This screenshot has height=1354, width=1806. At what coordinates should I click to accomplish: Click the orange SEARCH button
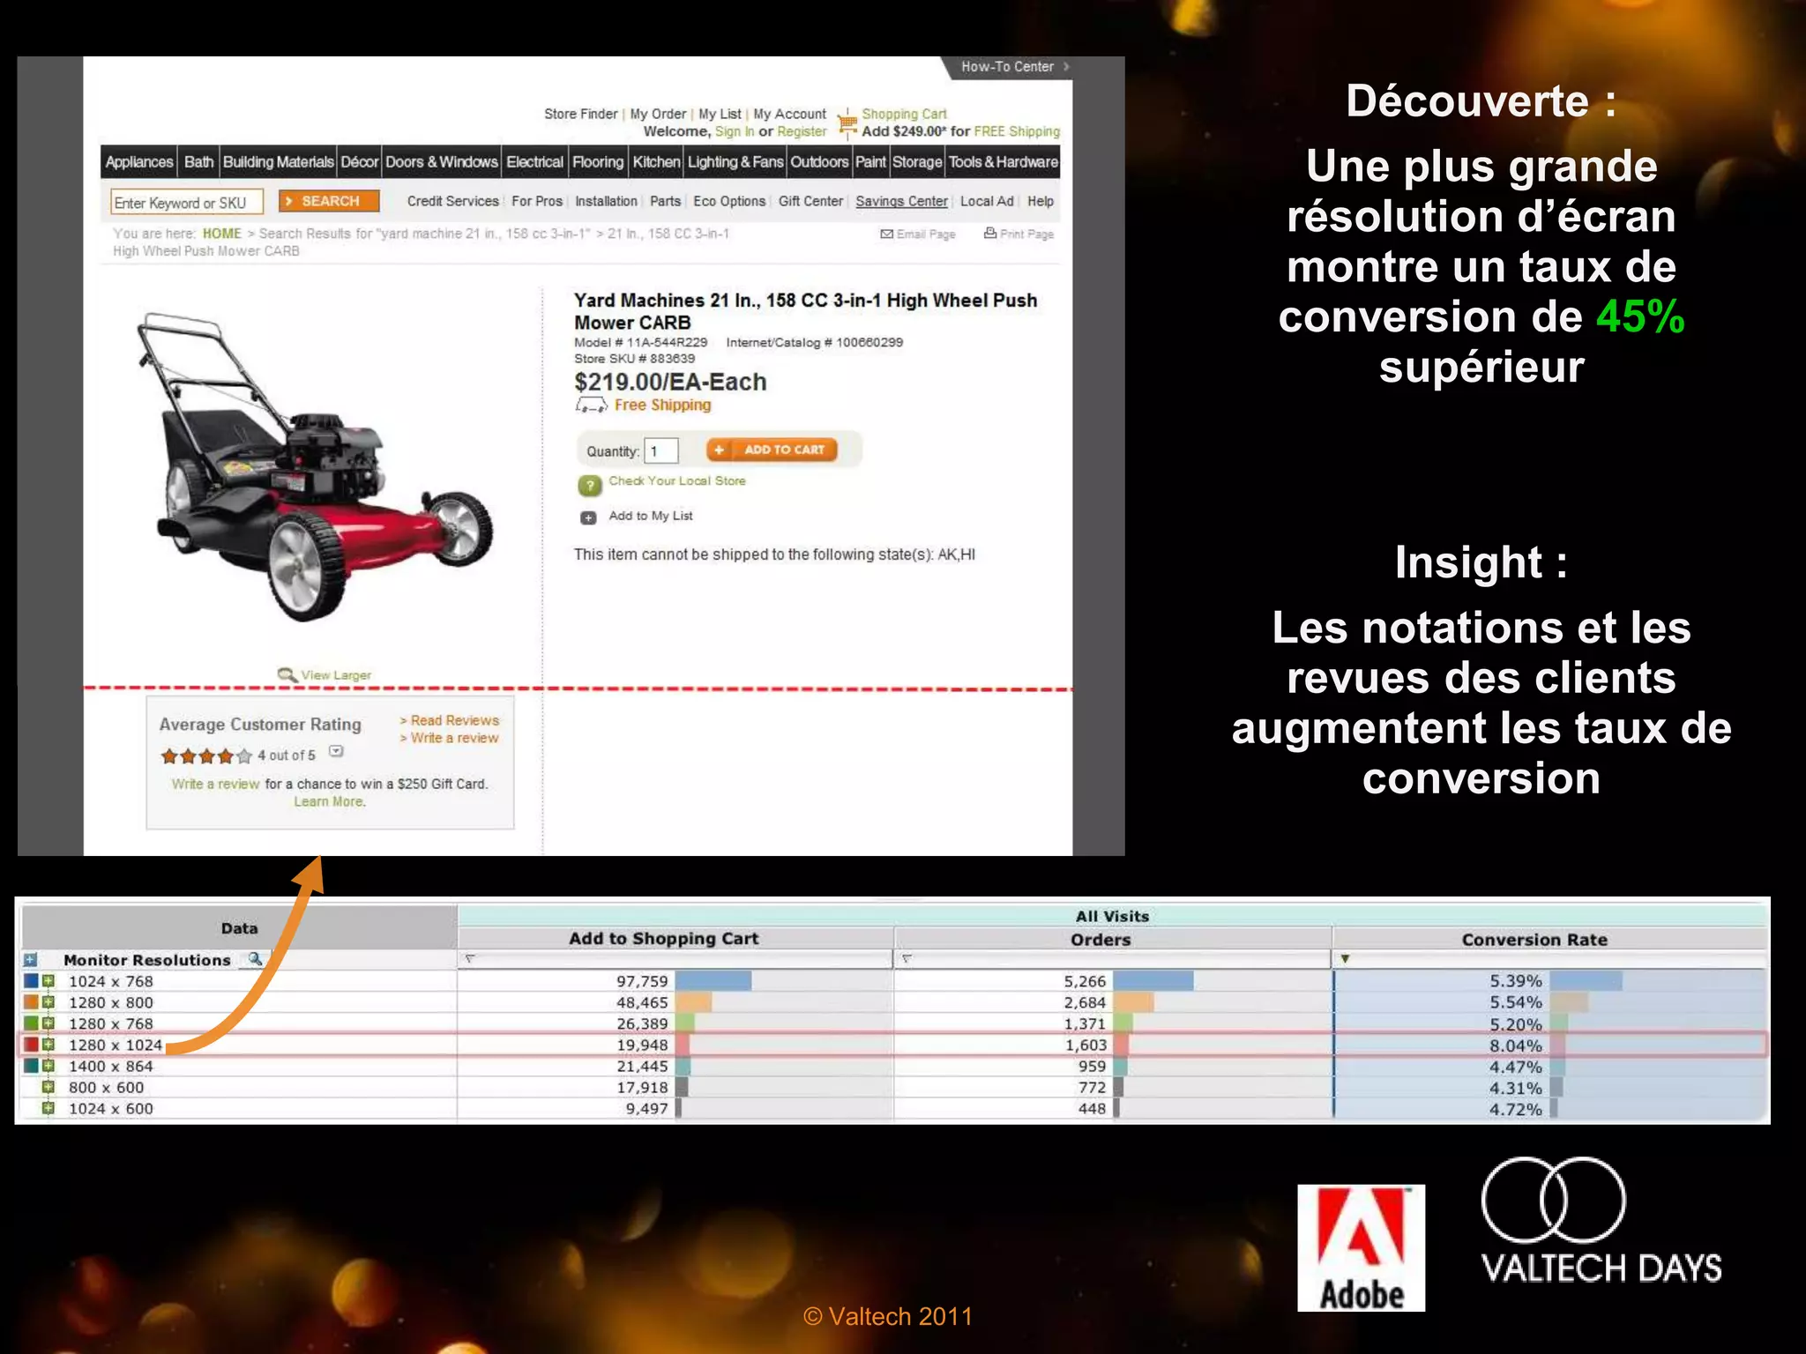tap(329, 201)
